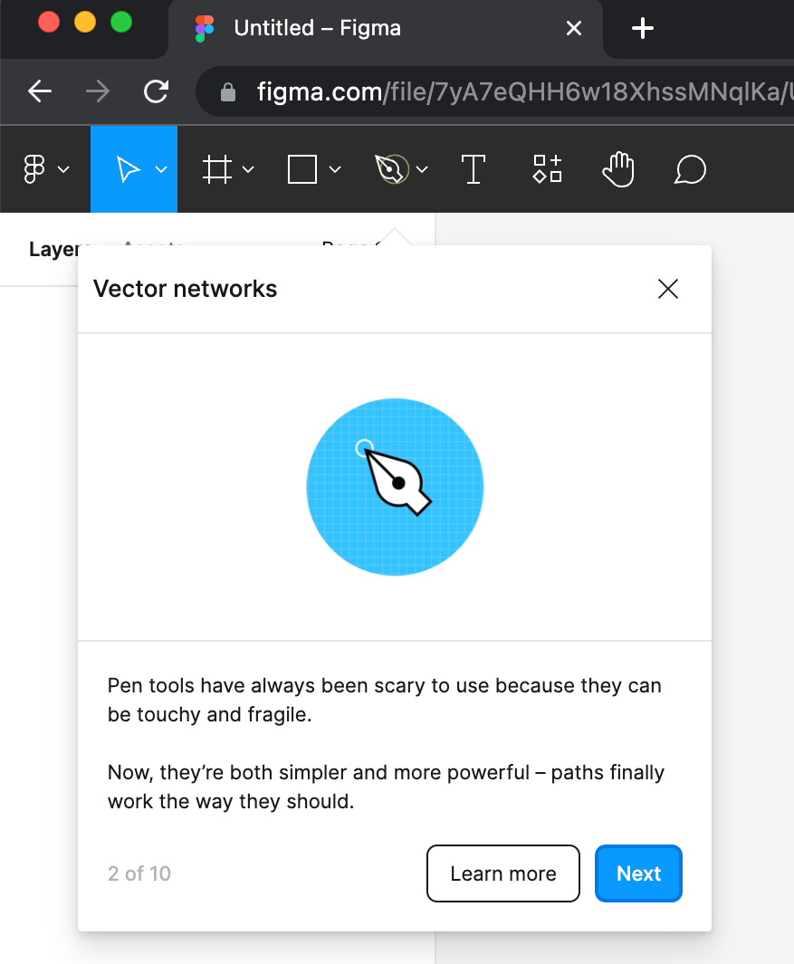
Task: Click the Learn more button
Action: click(x=503, y=873)
